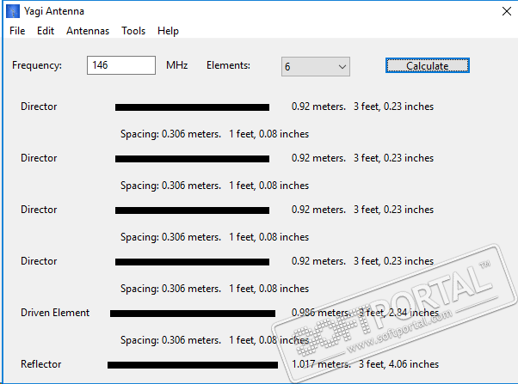518x384 pixels.
Task: Click the Reflector black length bar
Action: coord(193,365)
